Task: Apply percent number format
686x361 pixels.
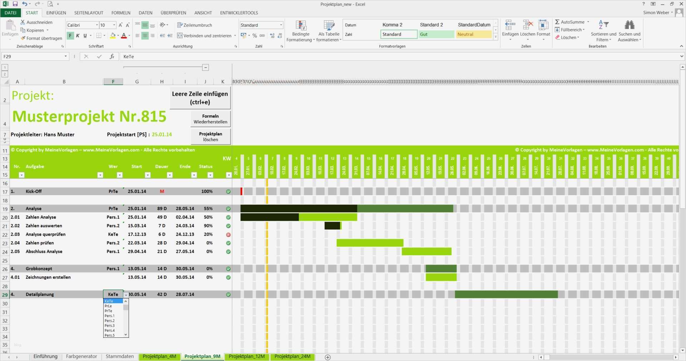Action: pos(255,36)
